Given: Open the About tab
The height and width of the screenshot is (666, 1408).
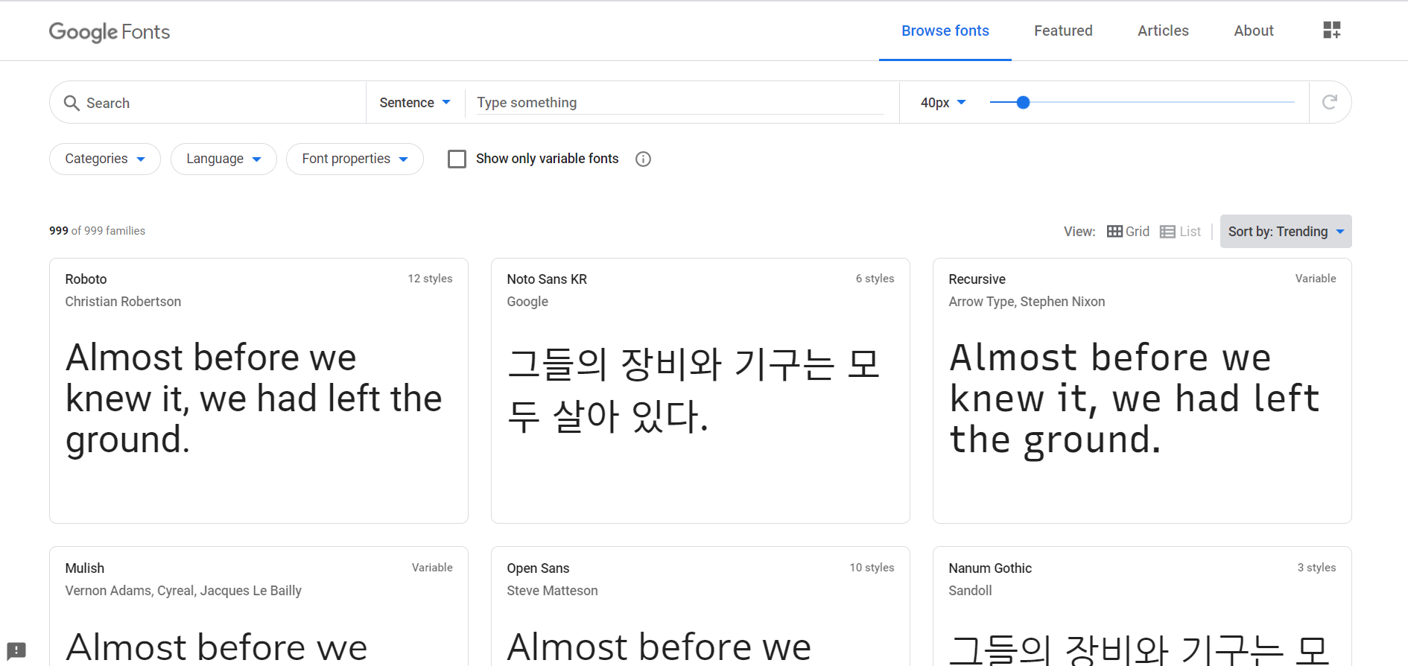Looking at the screenshot, I should (1254, 31).
